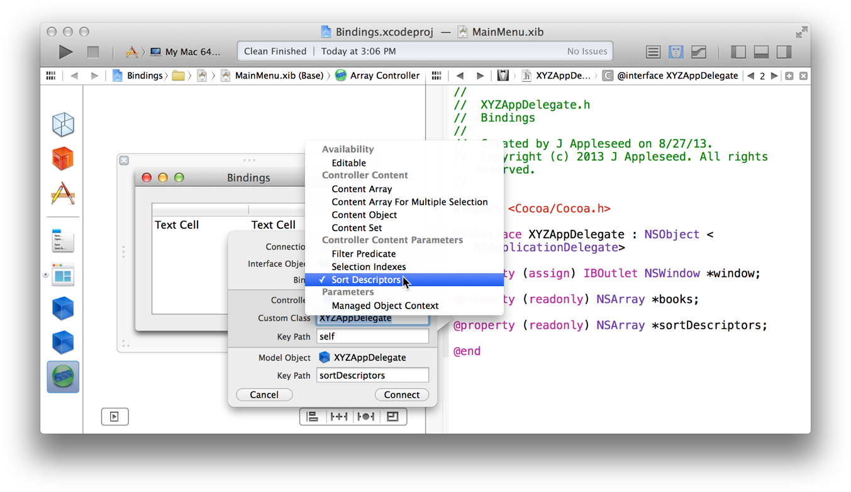Select the Array Controller object in dock
Viewport: 851px width, 492px height.
(63, 377)
